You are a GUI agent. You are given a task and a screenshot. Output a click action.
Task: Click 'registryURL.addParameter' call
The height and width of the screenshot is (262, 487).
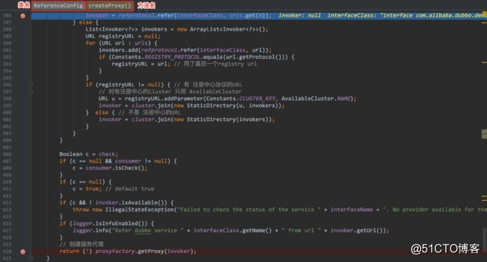click(x=163, y=99)
